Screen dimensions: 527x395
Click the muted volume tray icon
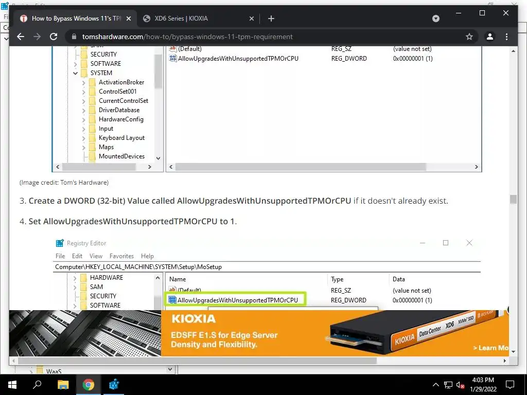click(x=460, y=385)
